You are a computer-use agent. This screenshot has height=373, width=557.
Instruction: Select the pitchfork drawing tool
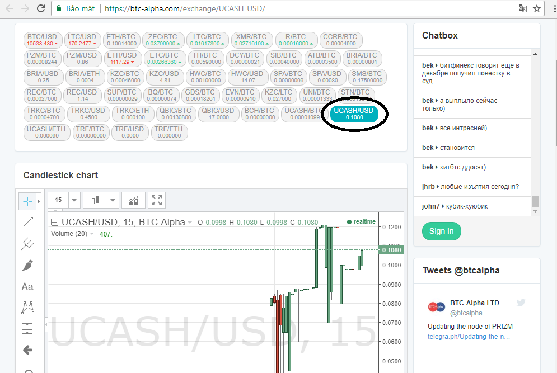pyautogui.click(x=27, y=244)
